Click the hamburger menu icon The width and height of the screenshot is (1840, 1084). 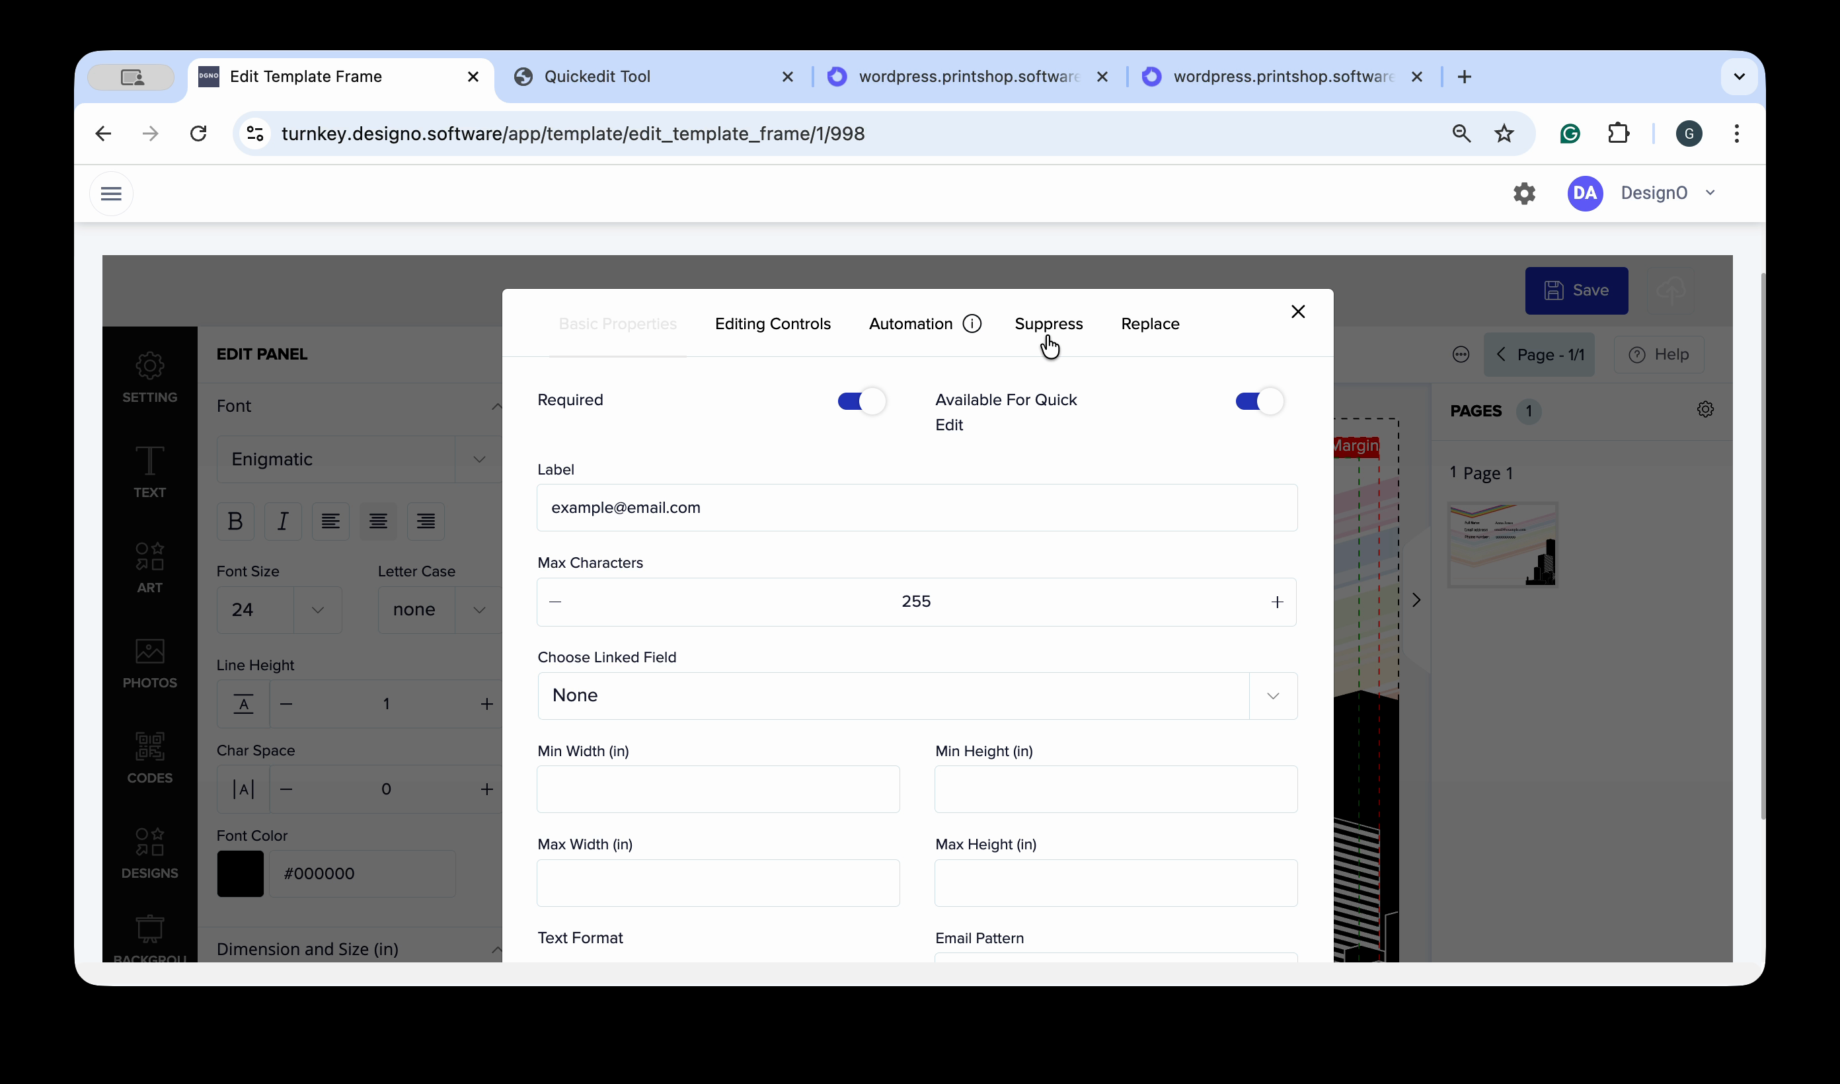click(x=111, y=194)
